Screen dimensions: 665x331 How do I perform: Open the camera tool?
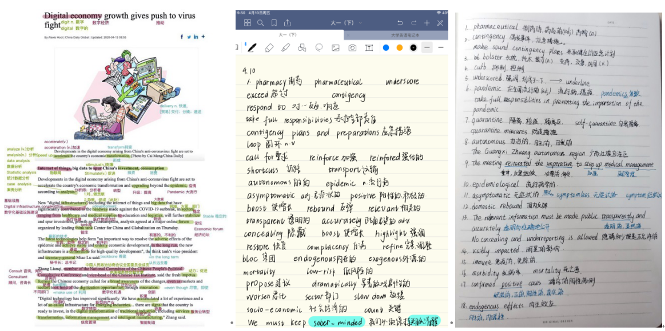coord(352,47)
